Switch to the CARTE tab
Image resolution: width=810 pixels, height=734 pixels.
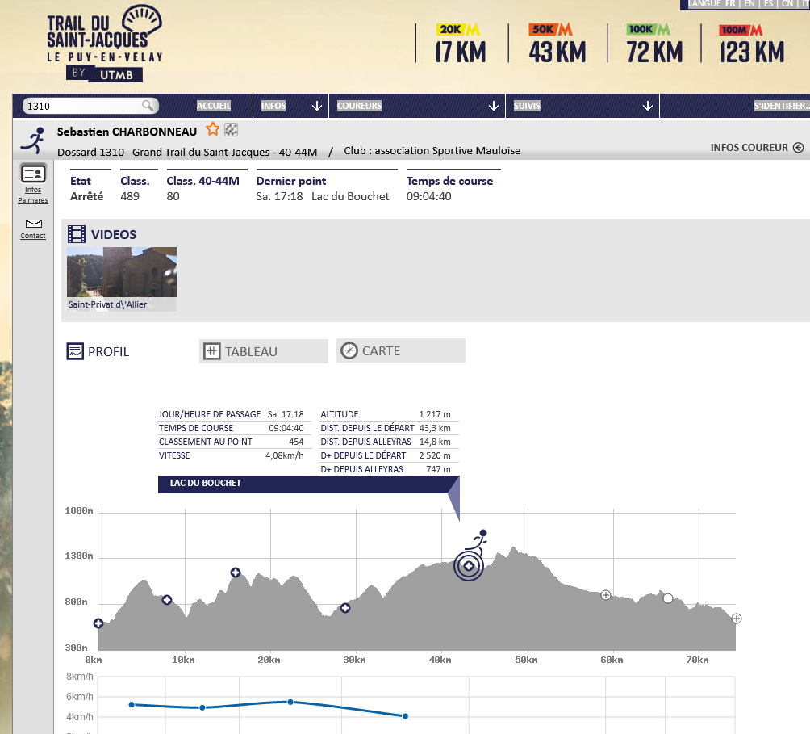400,350
